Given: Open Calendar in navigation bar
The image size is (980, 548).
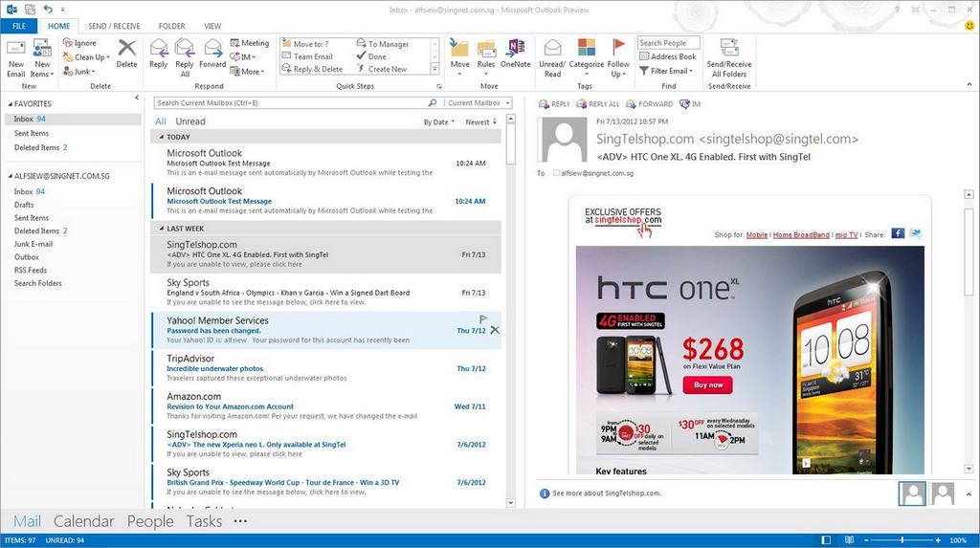Looking at the screenshot, I should click(x=84, y=521).
